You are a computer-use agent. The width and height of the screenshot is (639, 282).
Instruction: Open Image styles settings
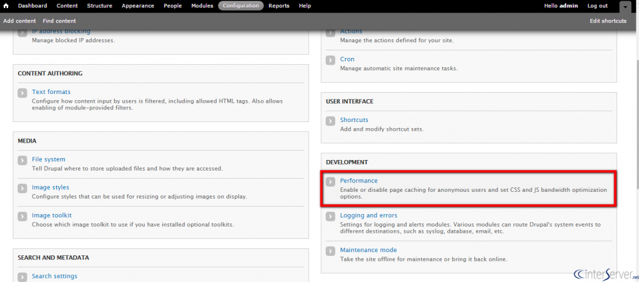(51, 187)
